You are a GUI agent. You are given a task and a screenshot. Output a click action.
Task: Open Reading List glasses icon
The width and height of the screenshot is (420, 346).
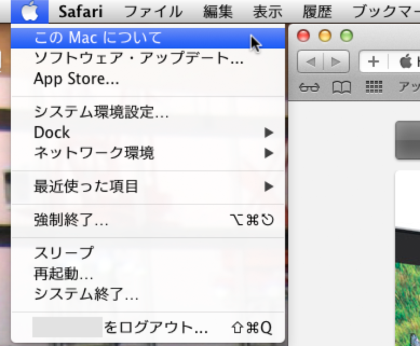click(309, 87)
